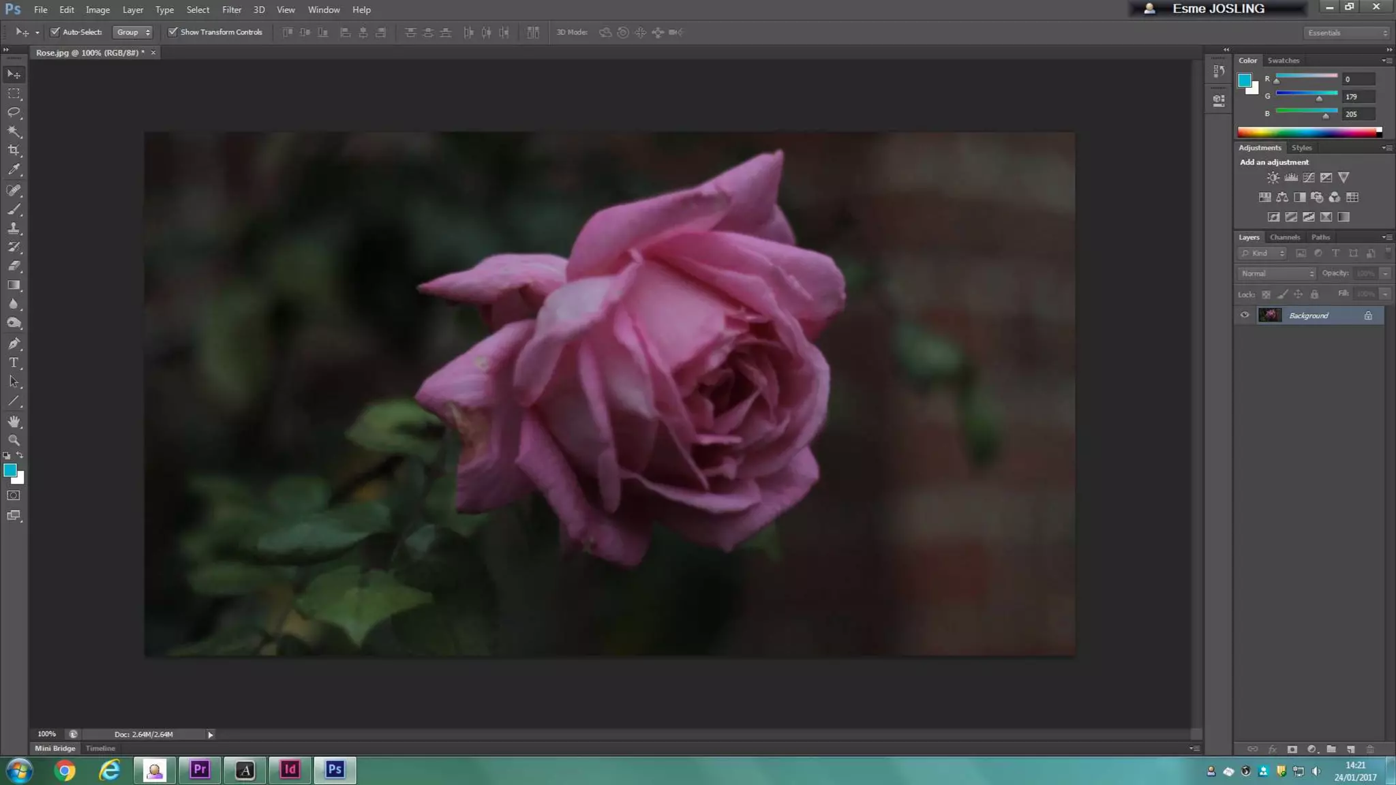Select the Horizontal Type tool
Viewport: 1396px width, 785px height.
point(14,363)
